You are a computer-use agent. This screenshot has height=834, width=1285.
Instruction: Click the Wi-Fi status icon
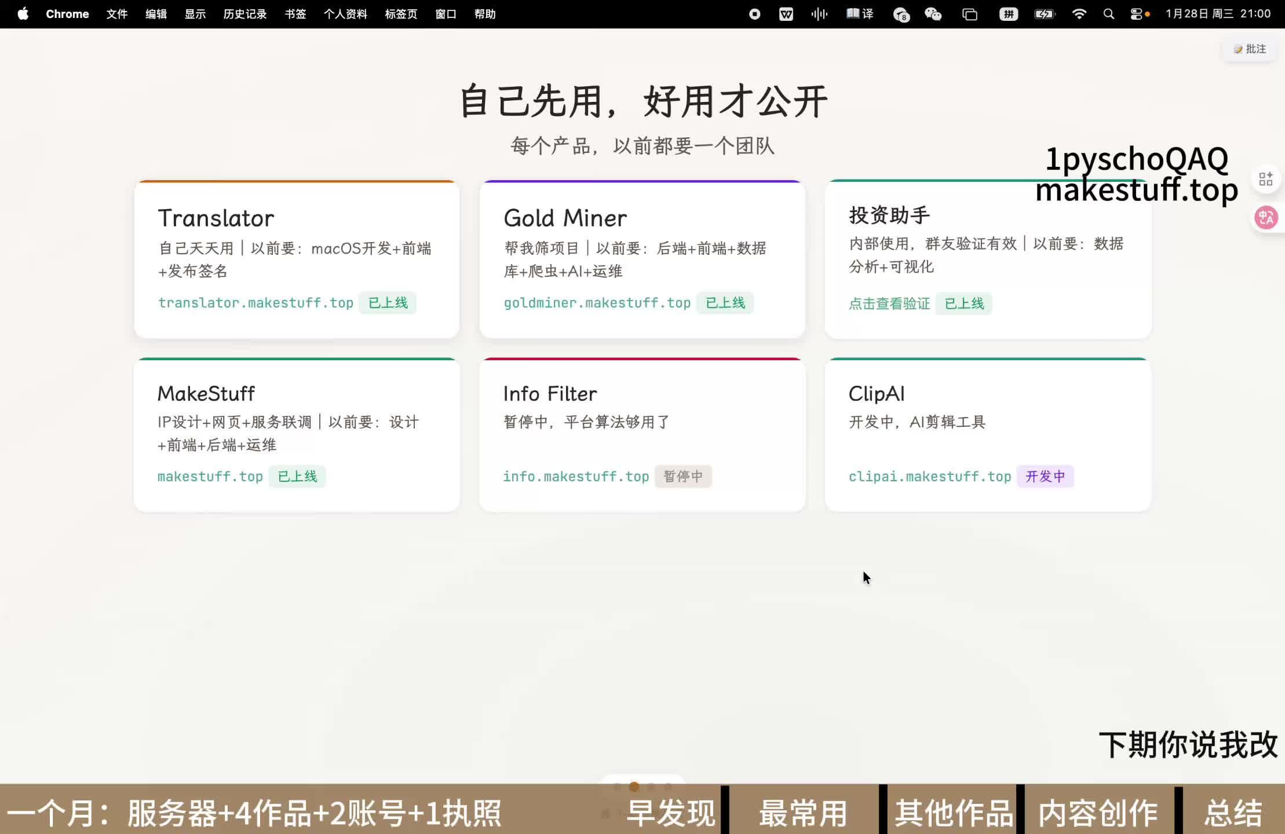[x=1079, y=13]
